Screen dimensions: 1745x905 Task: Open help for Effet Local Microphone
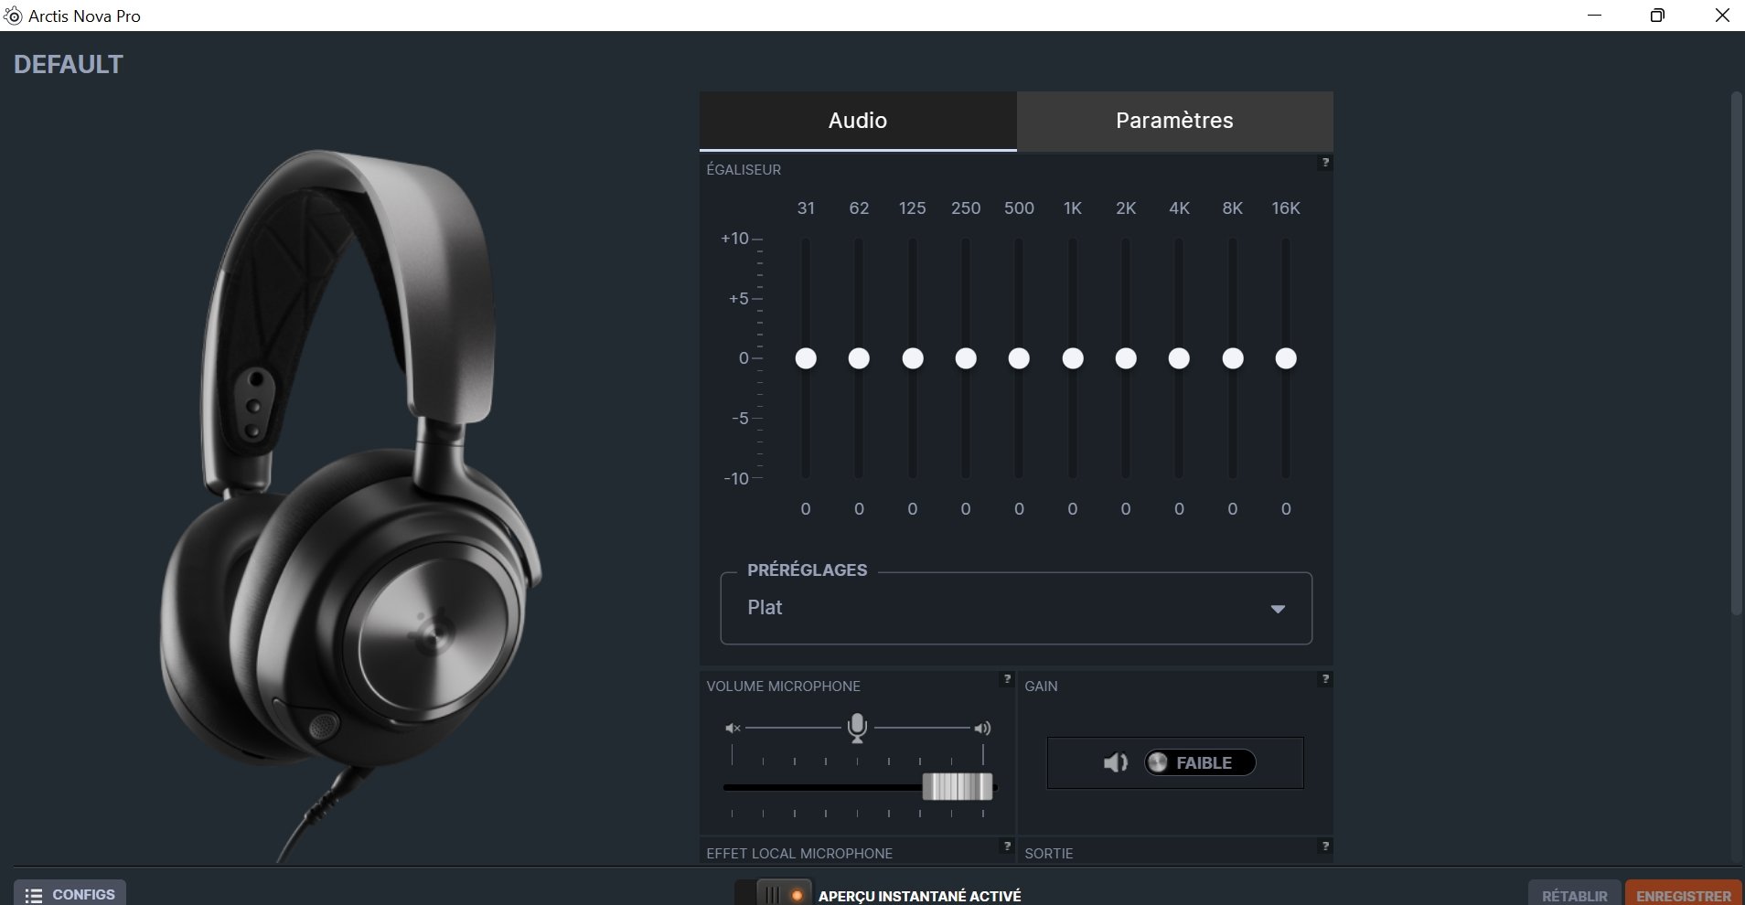(x=1007, y=846)
